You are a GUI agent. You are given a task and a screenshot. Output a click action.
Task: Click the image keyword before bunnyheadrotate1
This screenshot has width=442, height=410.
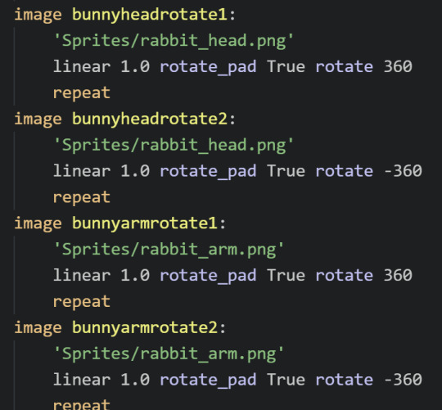tap(38, 15)
